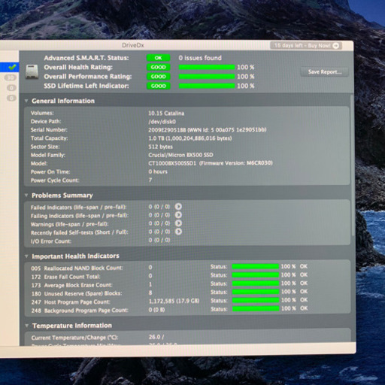Click '172 Erase Fail Count Total' row label
This screenshot has height=385, width=385.
click(x=65, y=277)
